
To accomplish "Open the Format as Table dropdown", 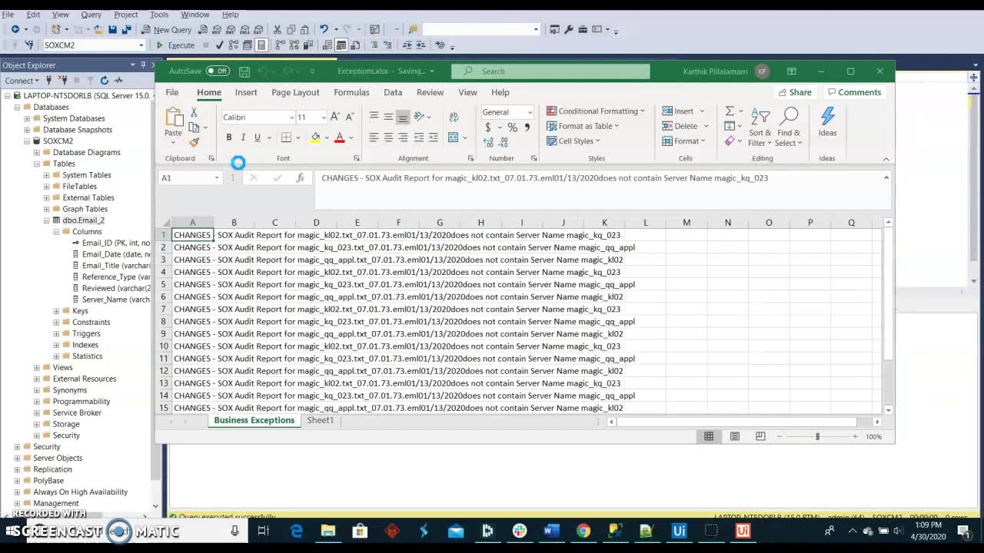I will [x=583, y=126].
